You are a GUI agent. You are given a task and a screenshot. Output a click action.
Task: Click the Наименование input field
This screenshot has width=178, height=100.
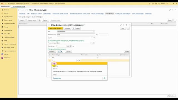point(76,35)
